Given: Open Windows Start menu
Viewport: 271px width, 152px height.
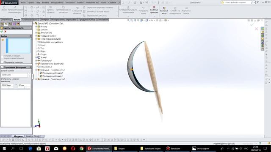Looking at the screenshot, I should click(x=4, y=149).
